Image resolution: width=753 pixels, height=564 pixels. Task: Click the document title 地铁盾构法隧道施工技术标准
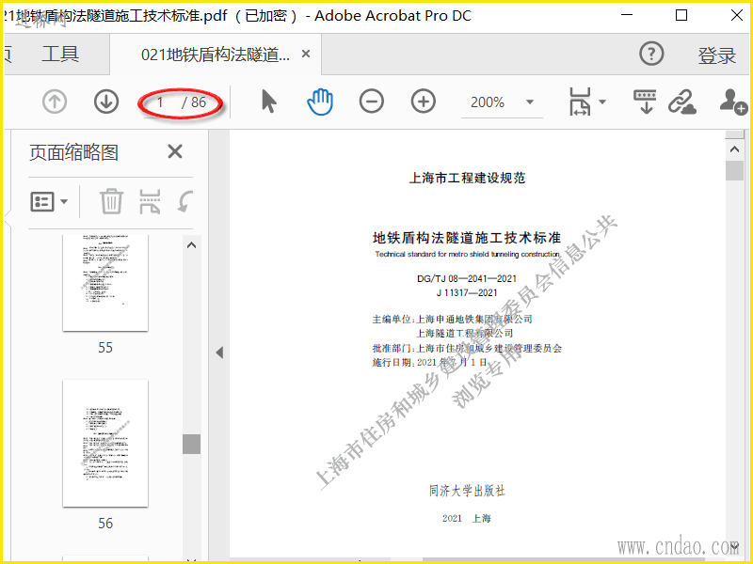pos(467,238)
